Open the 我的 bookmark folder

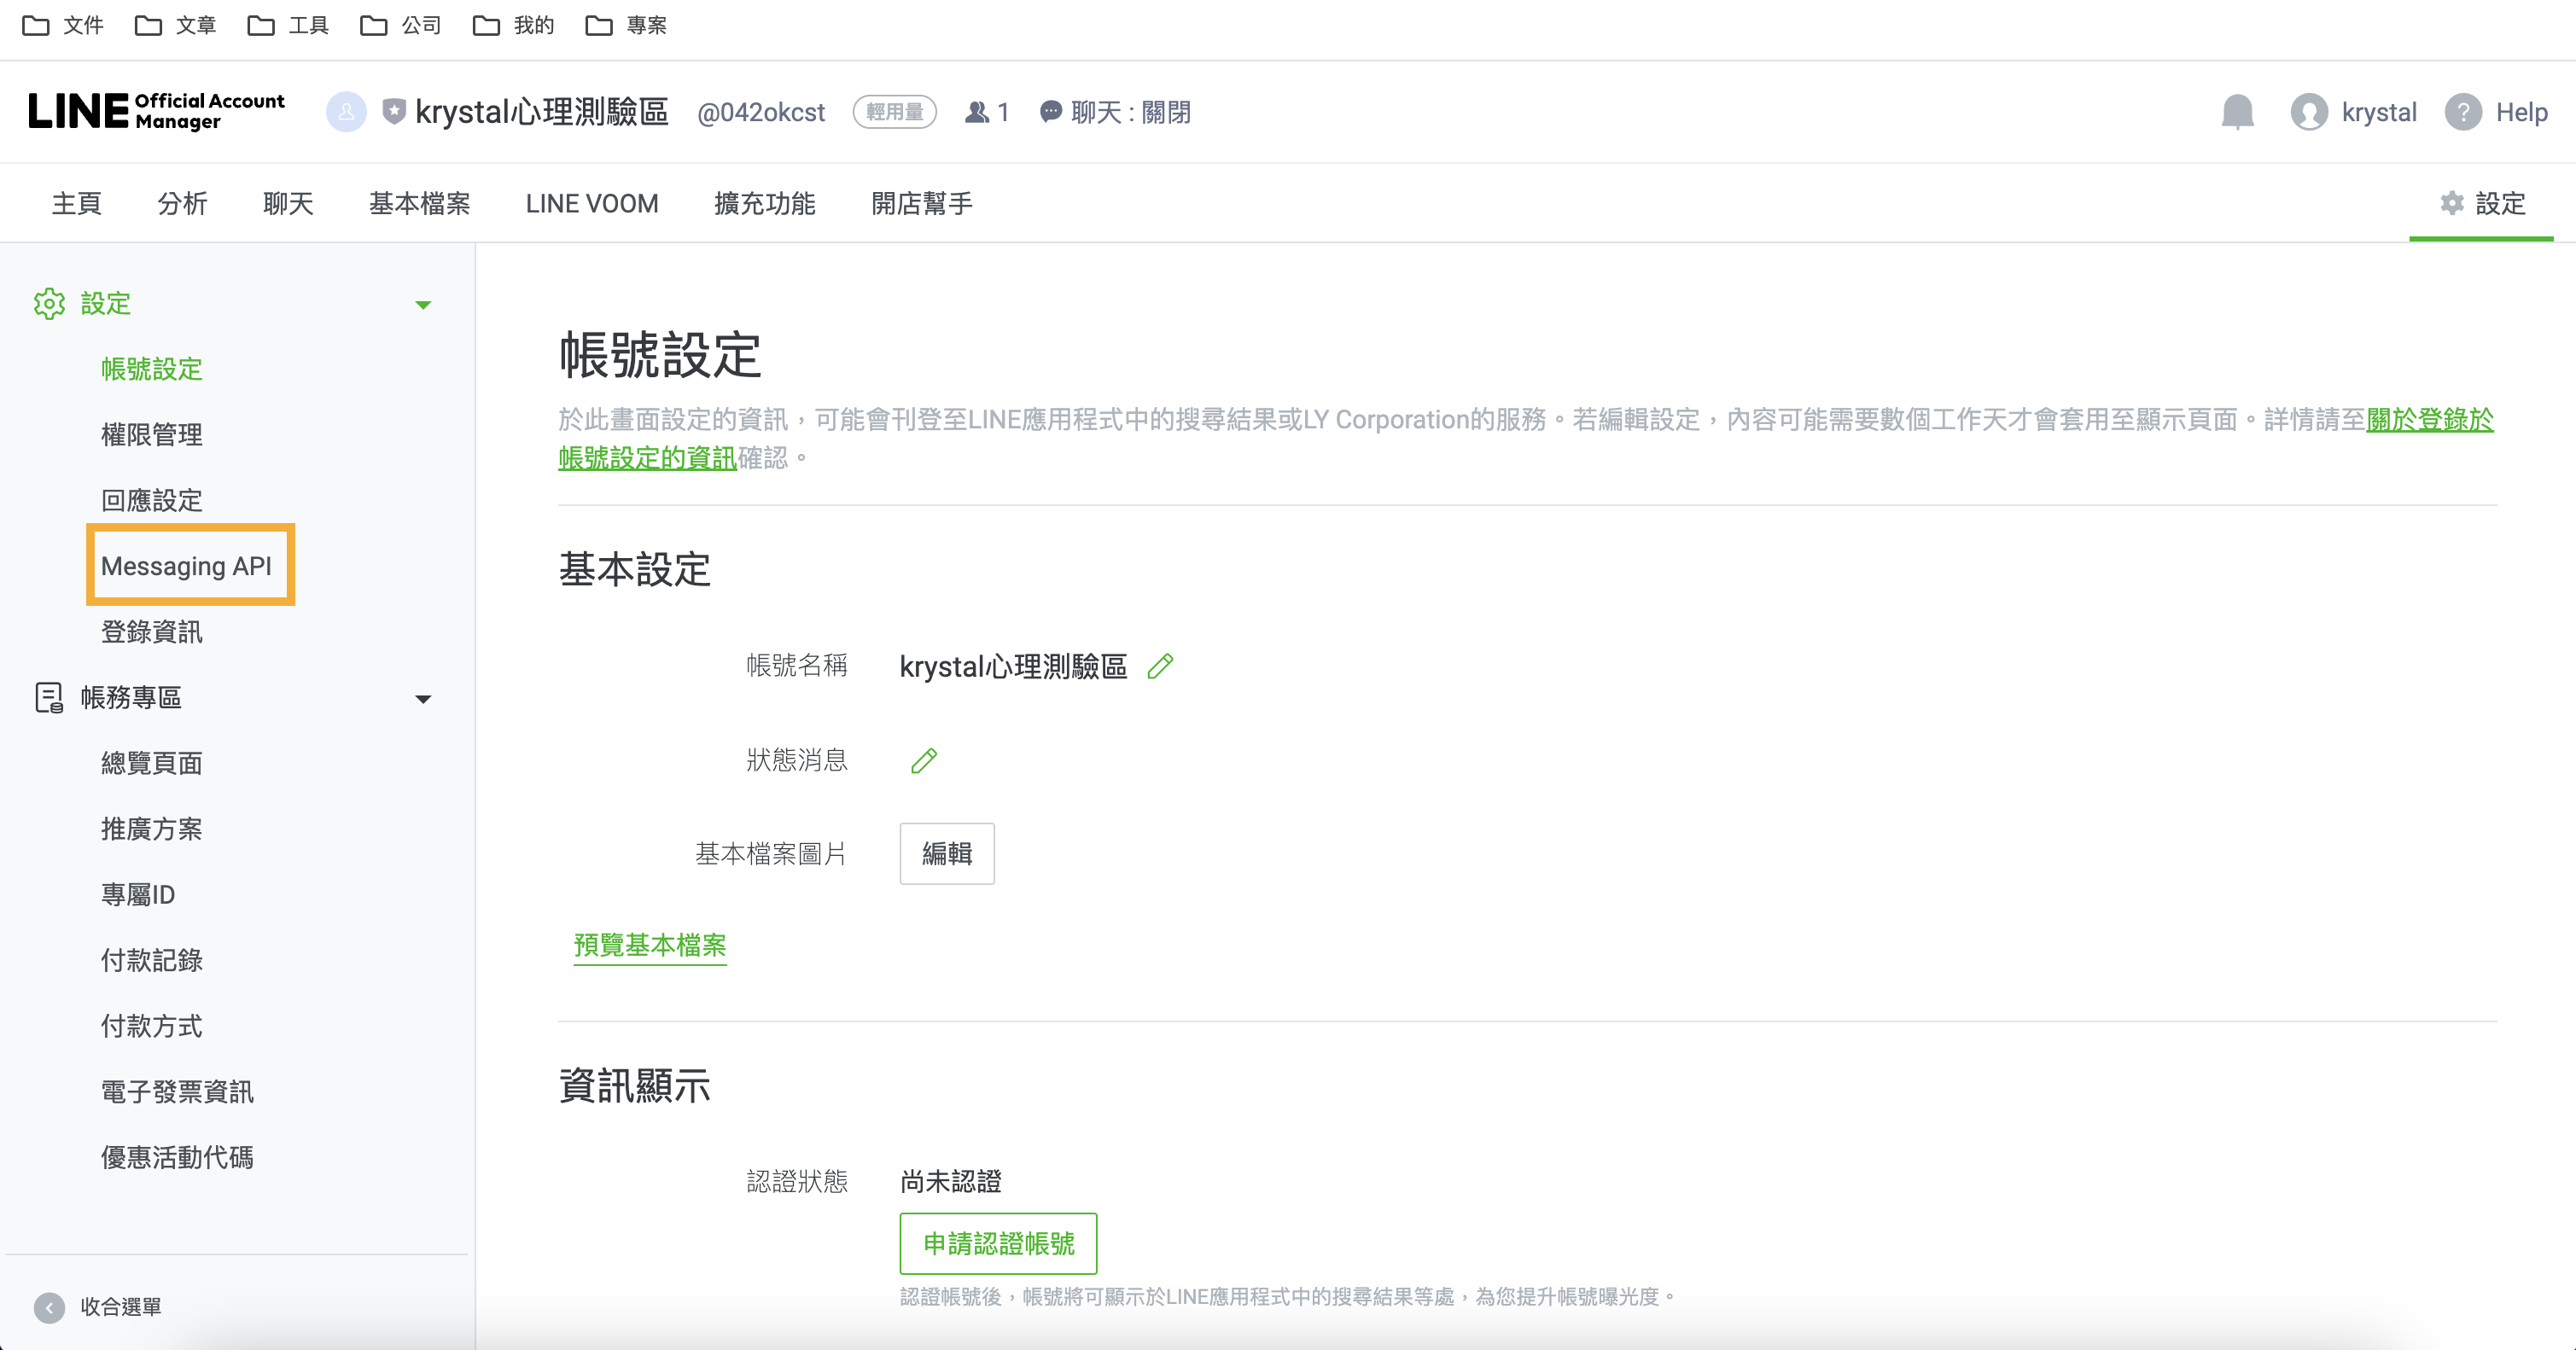pyautogui.click(x=514, y=25)
